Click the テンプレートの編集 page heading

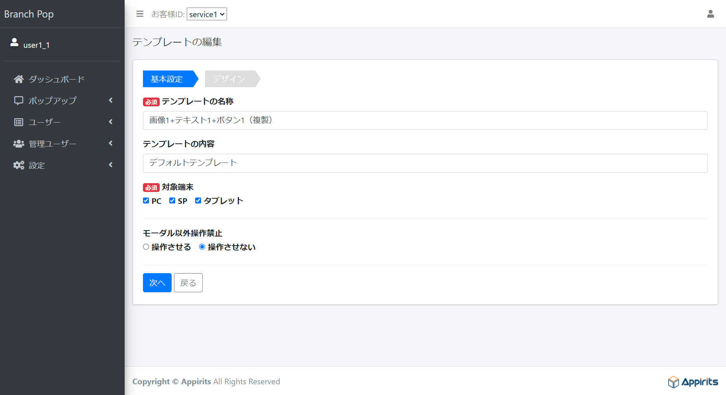click(177, 42)
